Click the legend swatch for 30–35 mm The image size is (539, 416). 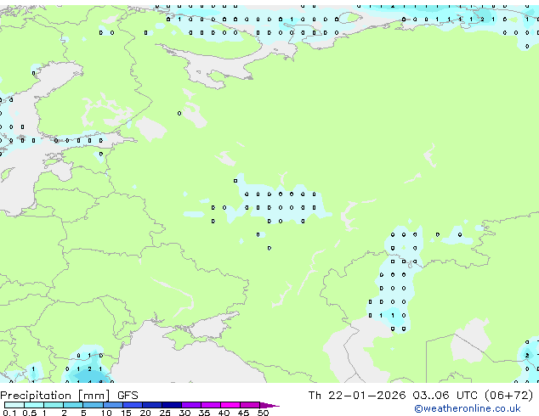190,405
